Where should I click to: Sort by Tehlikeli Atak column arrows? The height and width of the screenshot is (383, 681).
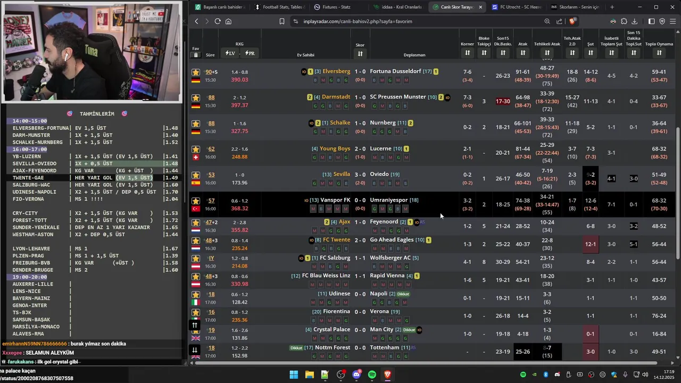point(547,53)
